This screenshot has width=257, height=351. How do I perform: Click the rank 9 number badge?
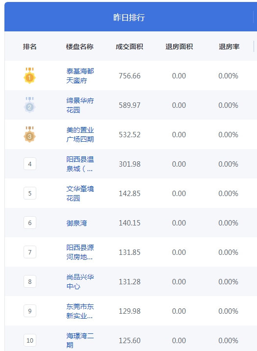coord(30,311)
